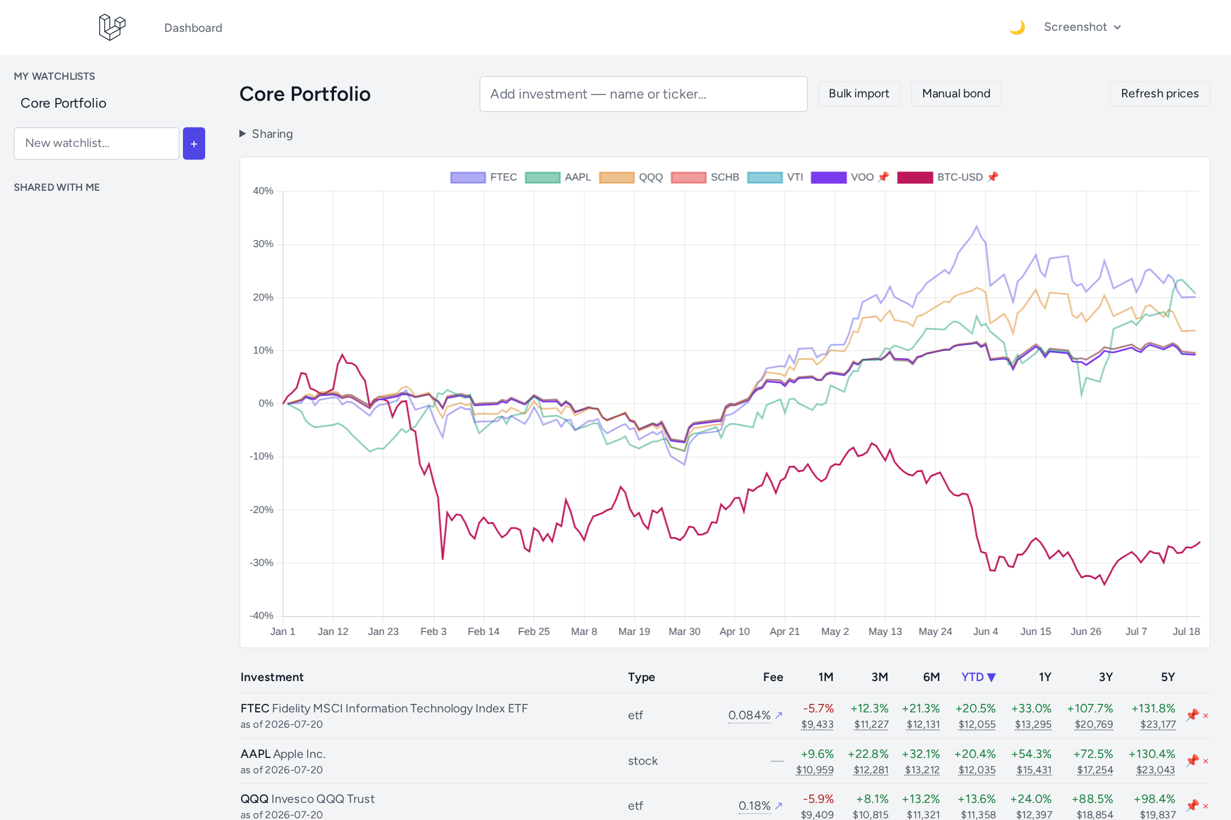This screenshot has width=1231, height=820.
Task: Click QQQ 6M return +13.2%
Action: pyautogui.click(x=921, y=799)
